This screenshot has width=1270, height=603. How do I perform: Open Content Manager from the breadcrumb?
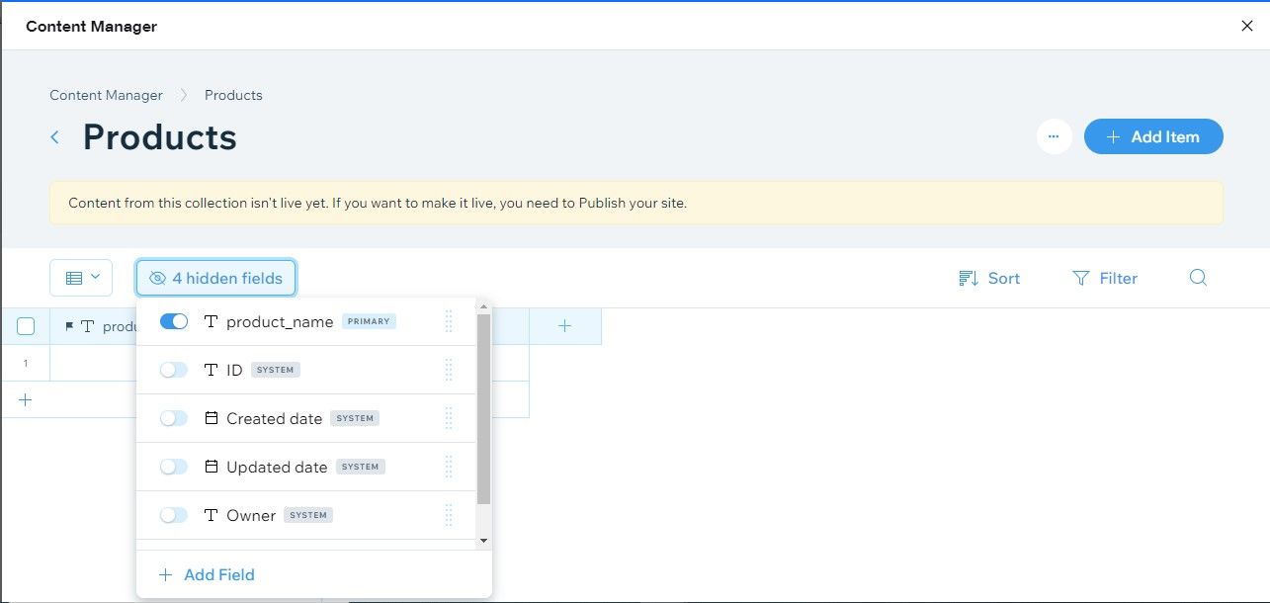(106, 95)
